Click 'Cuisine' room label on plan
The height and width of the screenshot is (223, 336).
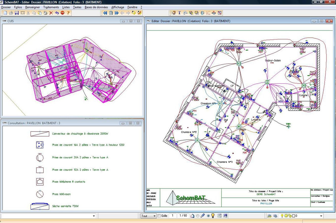click(x=303, y=95)
